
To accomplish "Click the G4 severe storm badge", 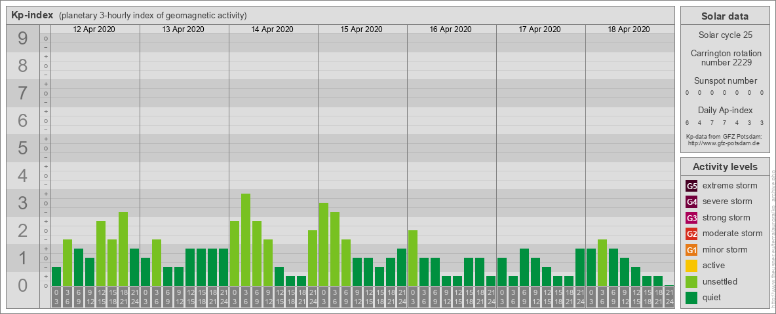I will pos(691,202).
